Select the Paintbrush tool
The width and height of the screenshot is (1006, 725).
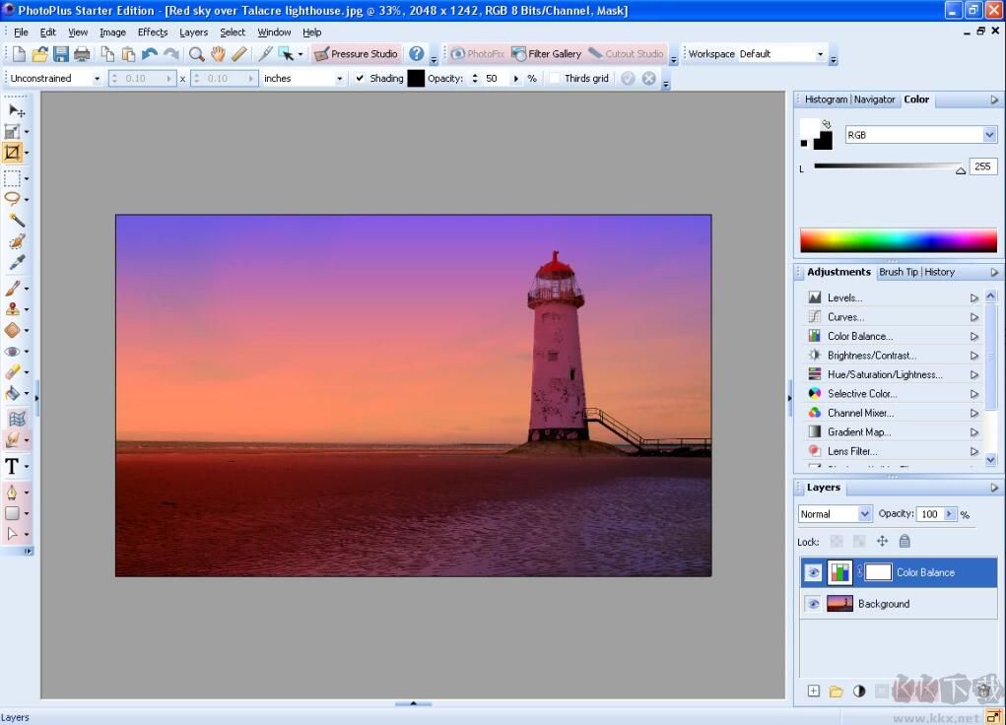(13, 289)
